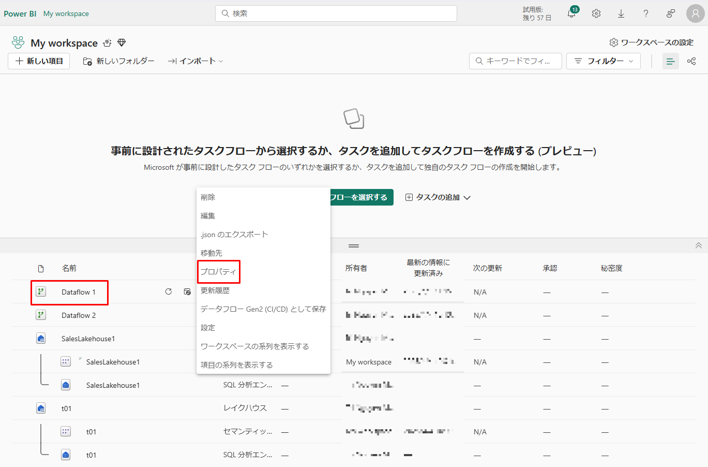
Task: Click the 新しい項目 button
Action: tap(39, 61)
